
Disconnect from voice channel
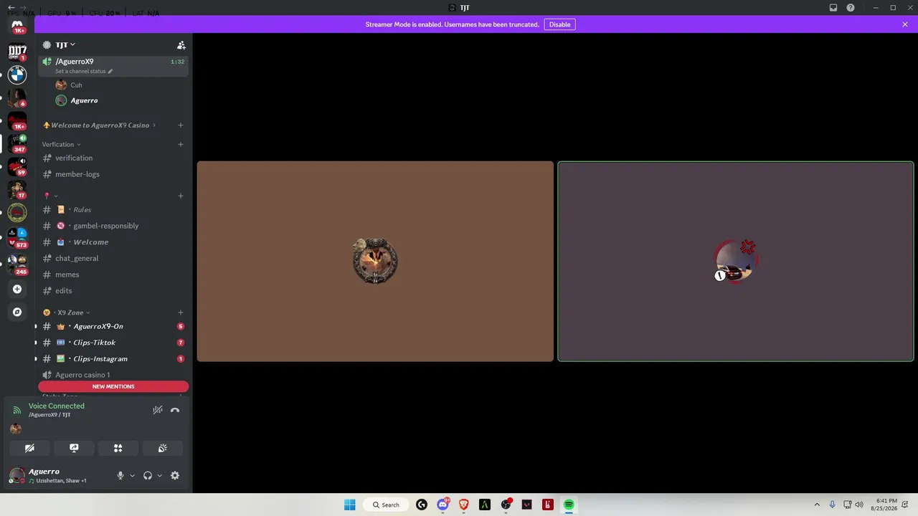175,410
